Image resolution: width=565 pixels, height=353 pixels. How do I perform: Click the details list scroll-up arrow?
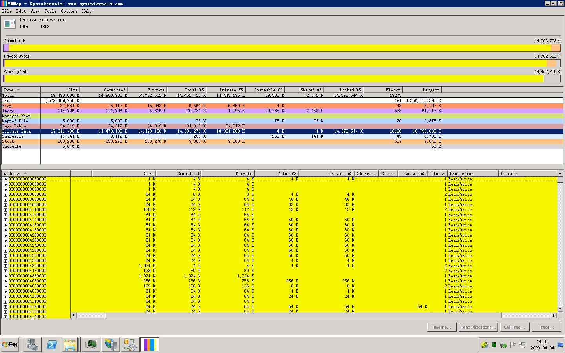point(560,173)
